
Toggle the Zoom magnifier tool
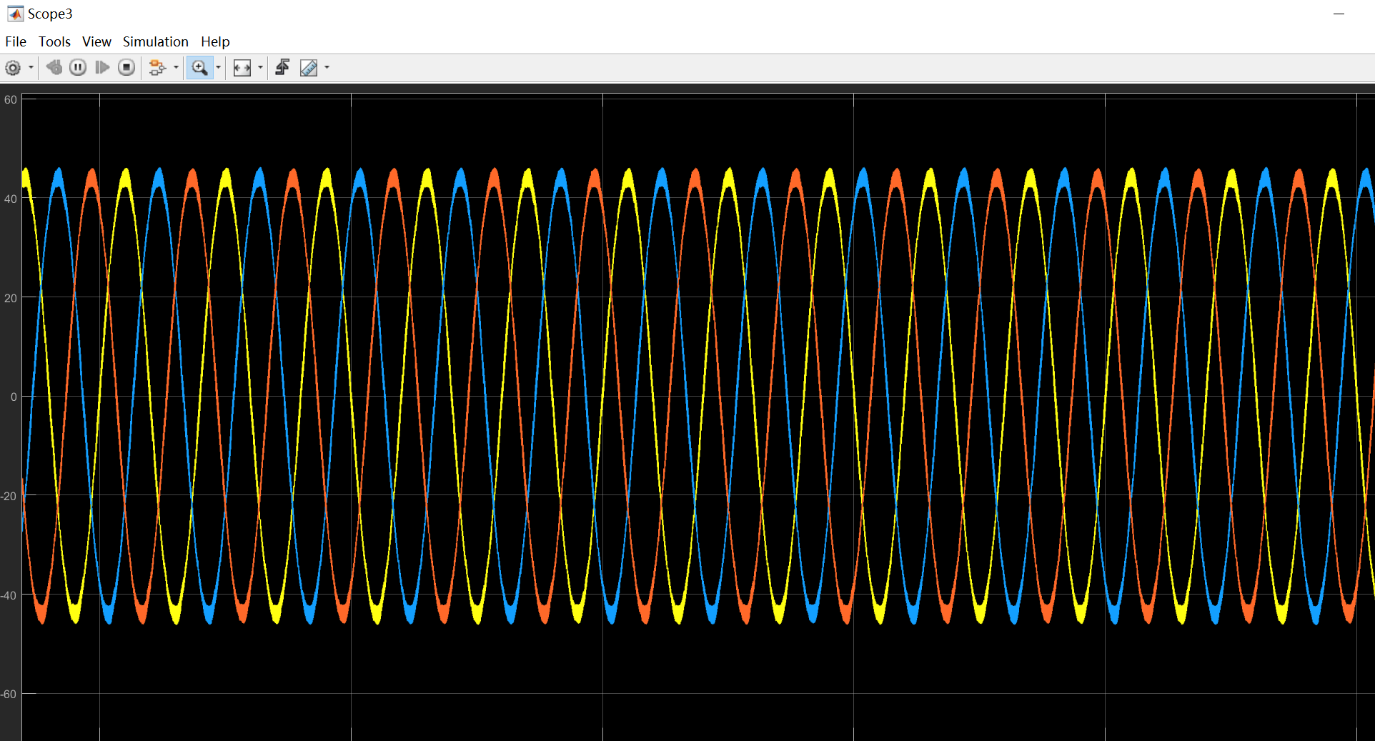[199, 68]
